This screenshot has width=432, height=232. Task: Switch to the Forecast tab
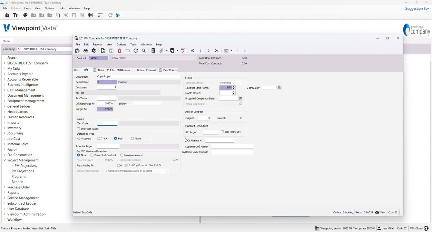pyautogui.click(x=151, y=70)
